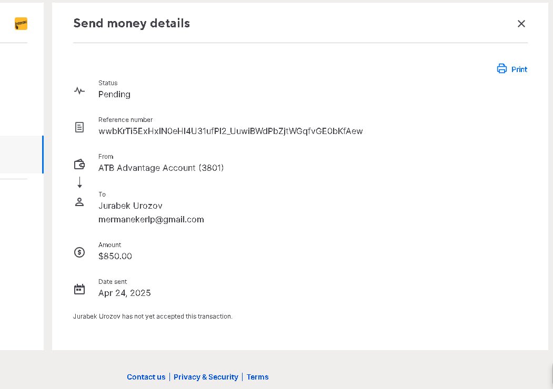The height and width of the screenshot is (389, 553).
Task: Close the Send money details panel
Action: point(521,24)
